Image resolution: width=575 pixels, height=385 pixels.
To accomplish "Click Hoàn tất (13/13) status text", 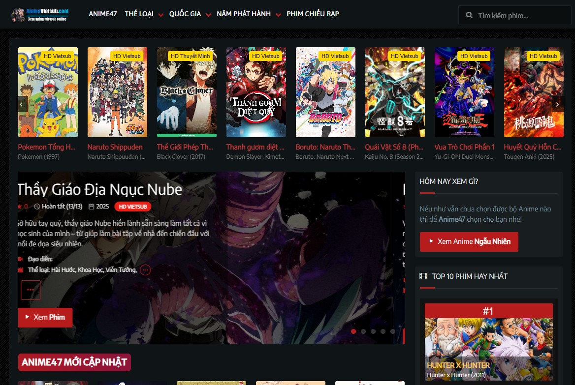I will point(62,207).
